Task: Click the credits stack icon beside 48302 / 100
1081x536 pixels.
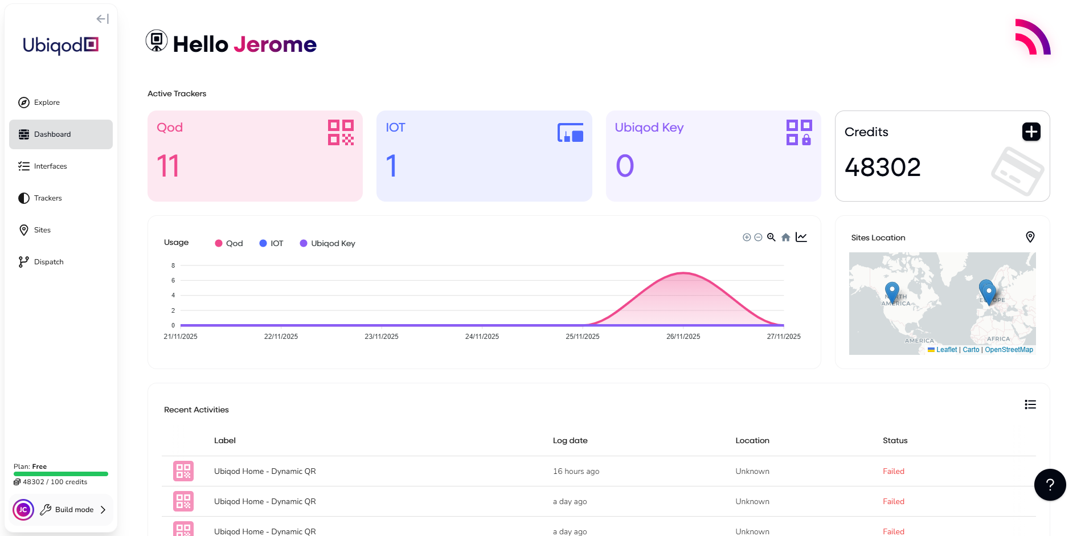Action: coord(17,482)
